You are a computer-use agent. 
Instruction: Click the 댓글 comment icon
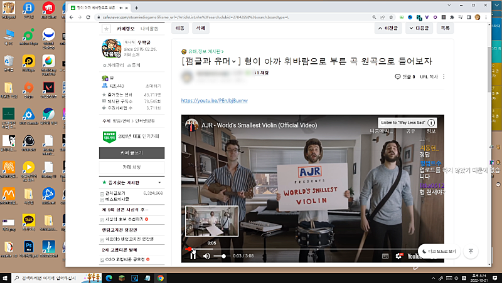pos(398,77)
